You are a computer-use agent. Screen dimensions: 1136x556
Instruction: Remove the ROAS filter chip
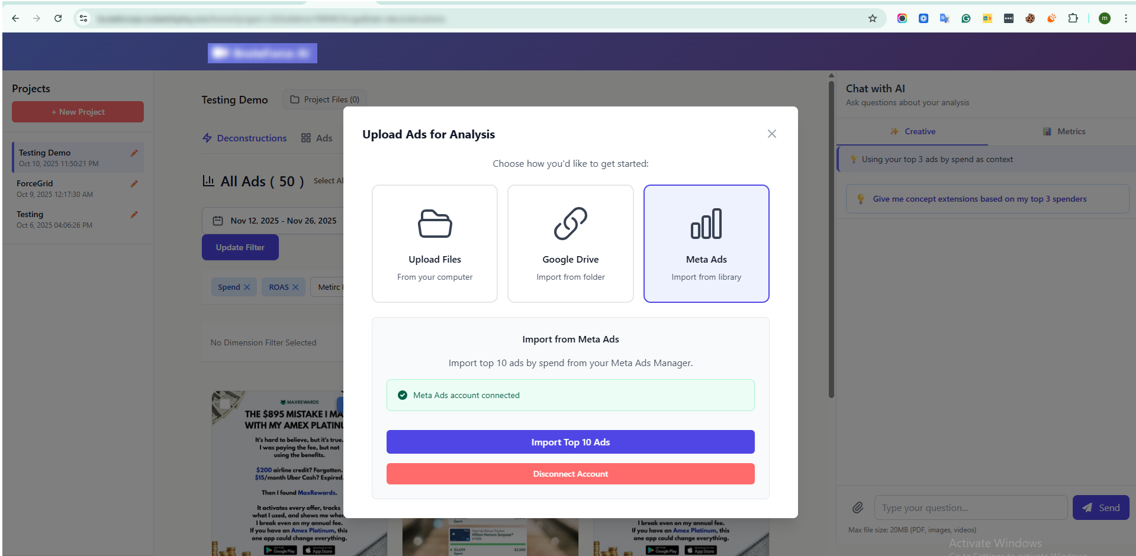(x=295, y=287)
